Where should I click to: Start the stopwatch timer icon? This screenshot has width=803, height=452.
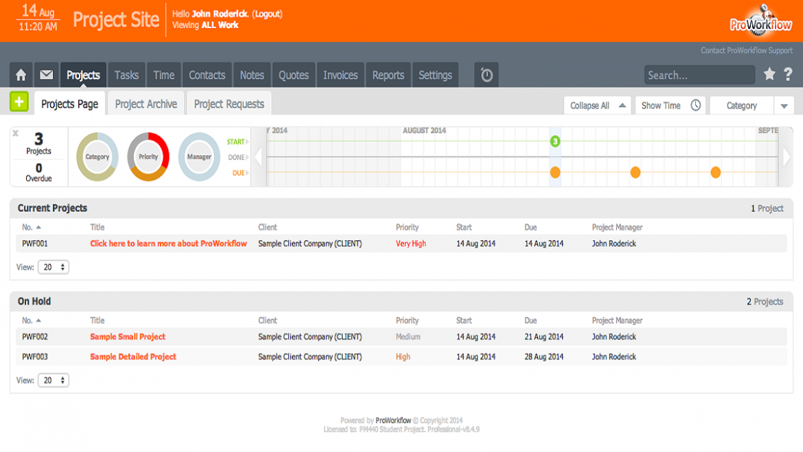pos(486,74)
